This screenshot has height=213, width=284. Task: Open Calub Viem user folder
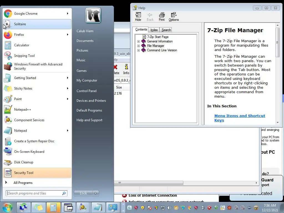(x=85, y=31)
